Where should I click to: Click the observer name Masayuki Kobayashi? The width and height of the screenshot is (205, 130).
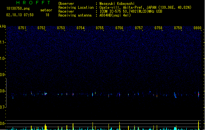point(117,4)
